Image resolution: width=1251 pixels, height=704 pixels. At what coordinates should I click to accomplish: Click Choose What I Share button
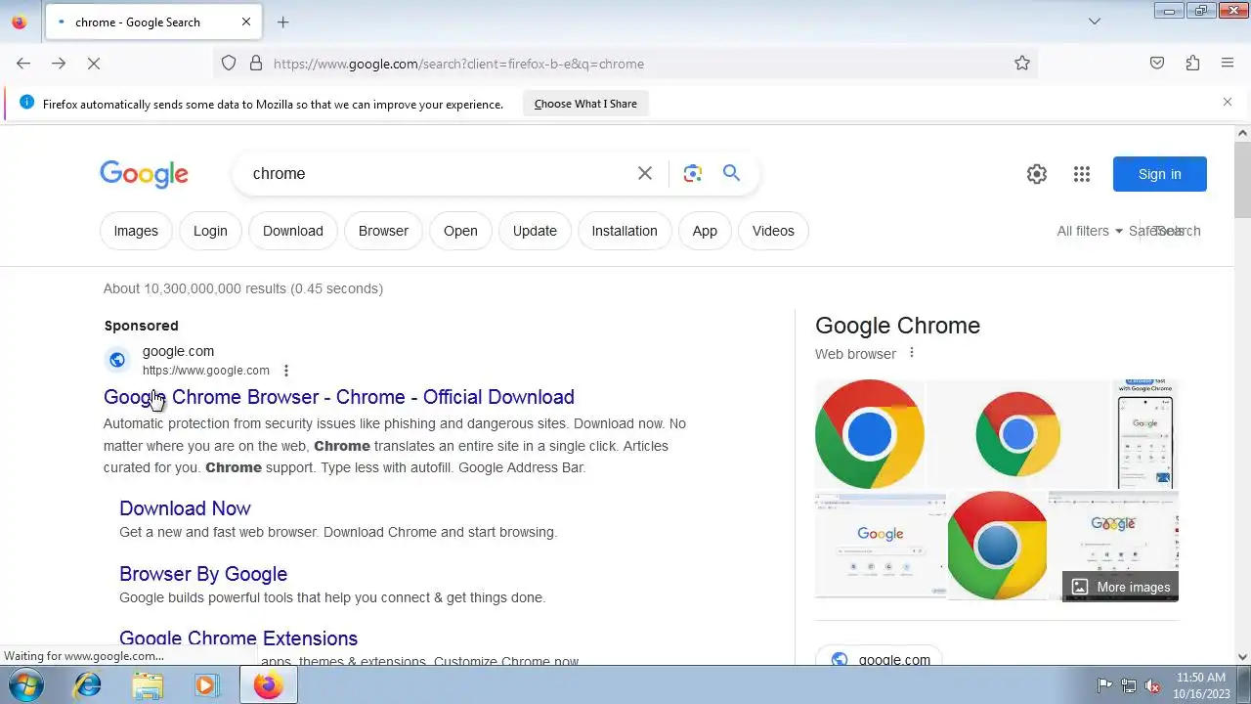coord(585,104)
